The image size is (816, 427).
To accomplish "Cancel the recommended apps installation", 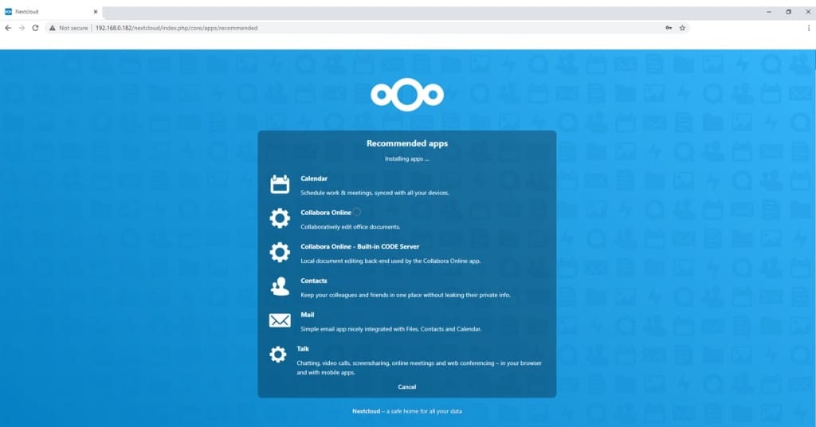I will pyautogui.click(x=407, y=387).
